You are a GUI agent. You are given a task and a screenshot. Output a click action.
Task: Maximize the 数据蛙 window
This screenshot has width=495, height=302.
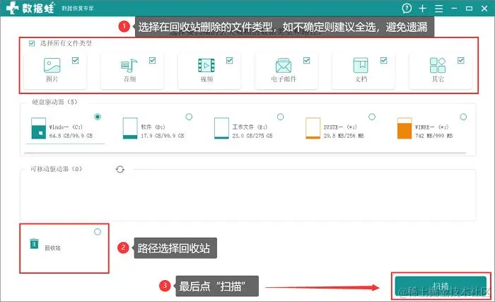point(469,8)
